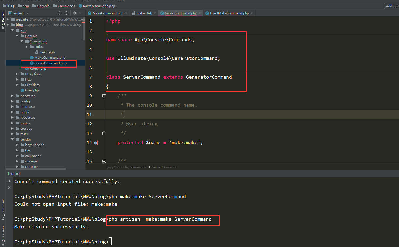Place cursor on 'make:make' string in line 14
This screenshot has height=247, width=399.
[185, 143]
